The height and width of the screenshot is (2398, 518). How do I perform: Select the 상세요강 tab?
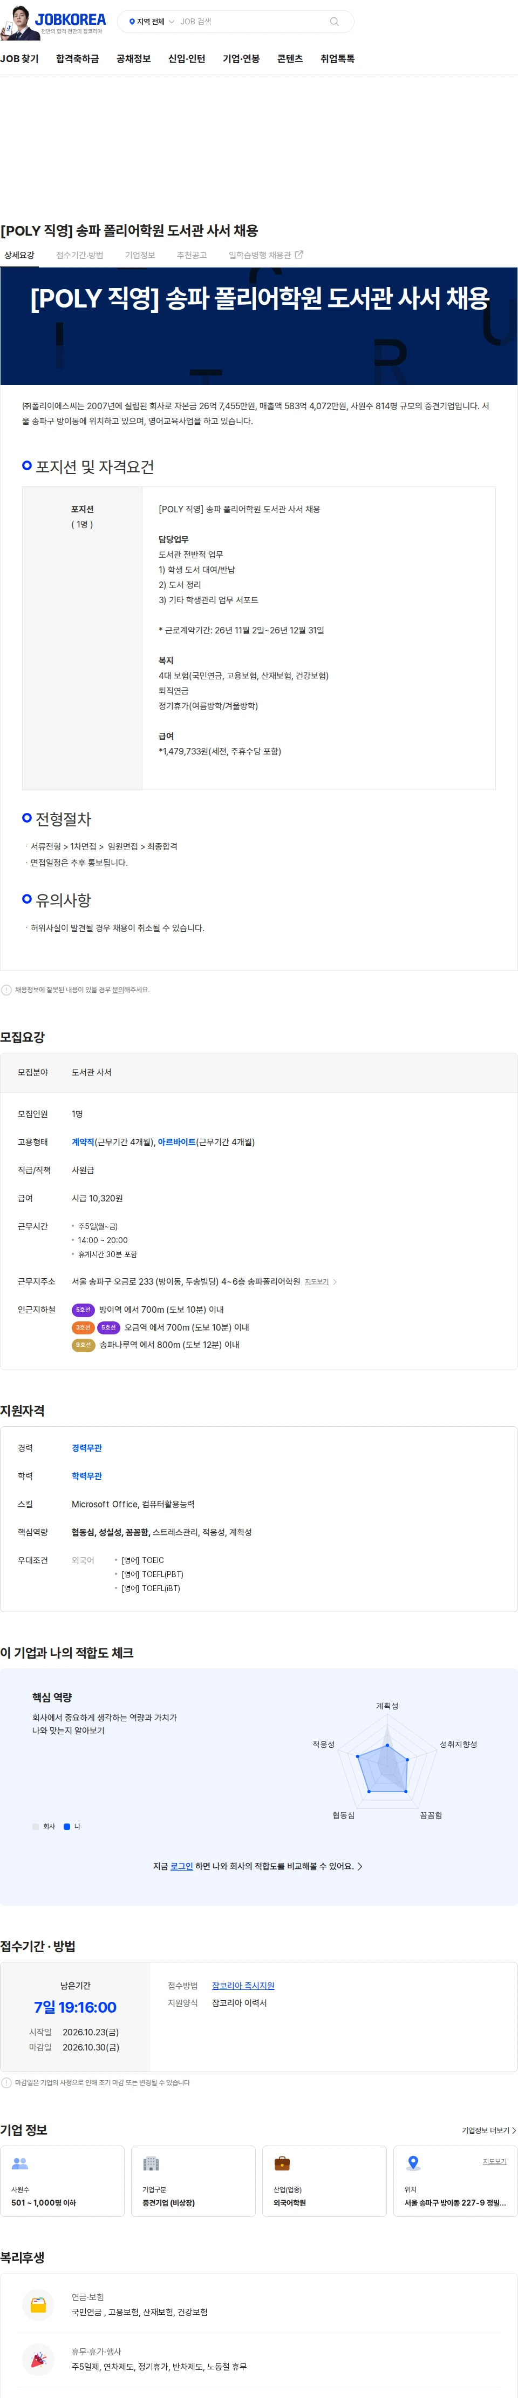[x=18, y=255]
